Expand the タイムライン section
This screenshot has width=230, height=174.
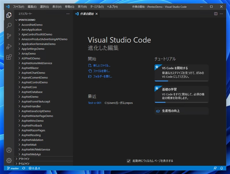coord(44,163)
